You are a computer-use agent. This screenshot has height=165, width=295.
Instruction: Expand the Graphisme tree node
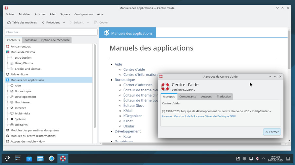8,102
